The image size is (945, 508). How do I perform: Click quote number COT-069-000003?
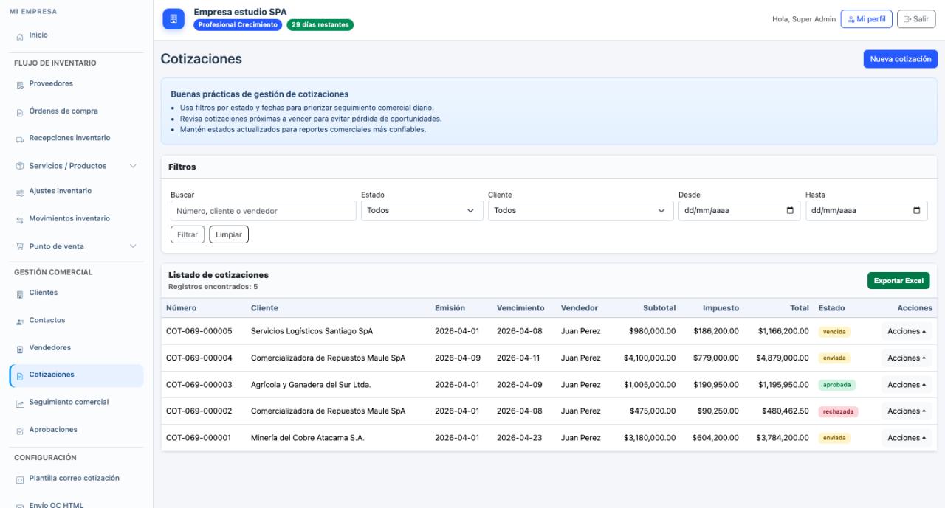pyautogui.click(x=199, y=385)
